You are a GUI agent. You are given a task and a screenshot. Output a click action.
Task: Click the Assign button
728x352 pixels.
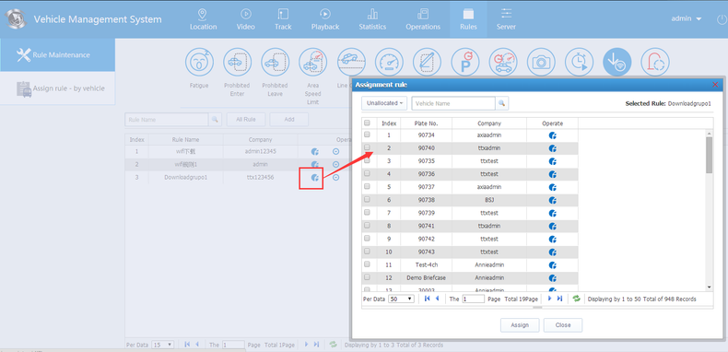pyautogui.click(x=520, y=325)
